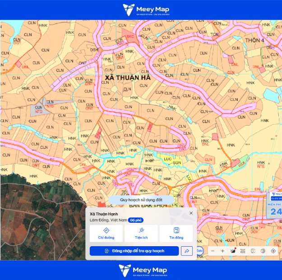The image size is (282, 280).
Task: Click the Xã Thuận Hạnh card title
Action: tap(104, 214)
